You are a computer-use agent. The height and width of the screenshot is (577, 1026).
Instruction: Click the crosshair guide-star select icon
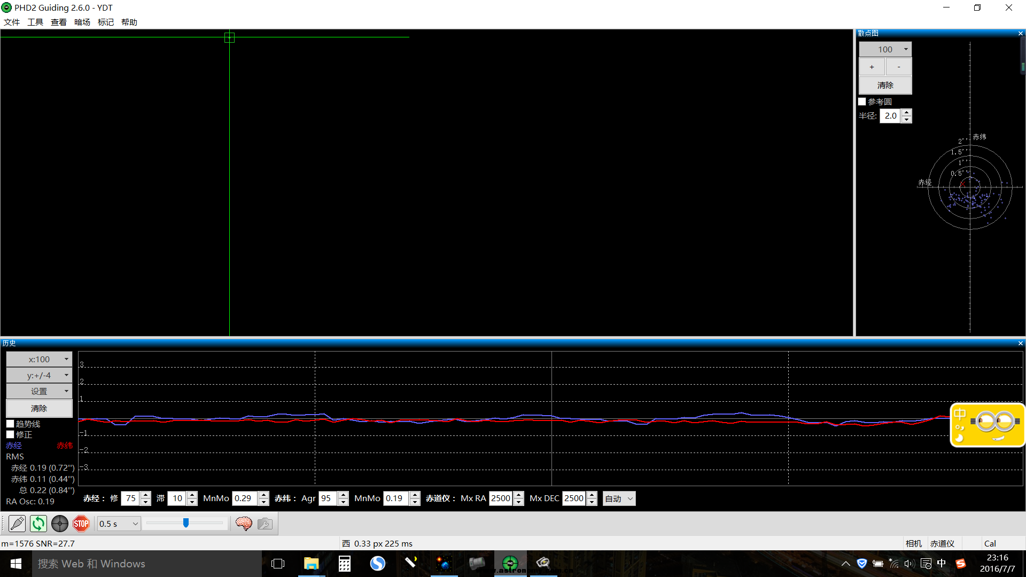(60, 524)
